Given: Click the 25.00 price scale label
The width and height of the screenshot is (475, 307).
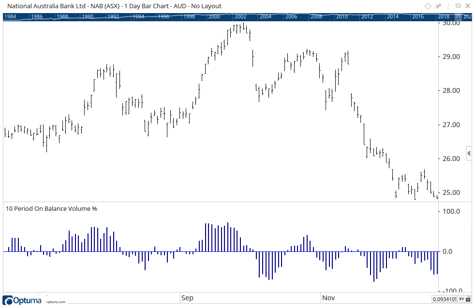Looking at the screenshot, I should coord(451,192).
